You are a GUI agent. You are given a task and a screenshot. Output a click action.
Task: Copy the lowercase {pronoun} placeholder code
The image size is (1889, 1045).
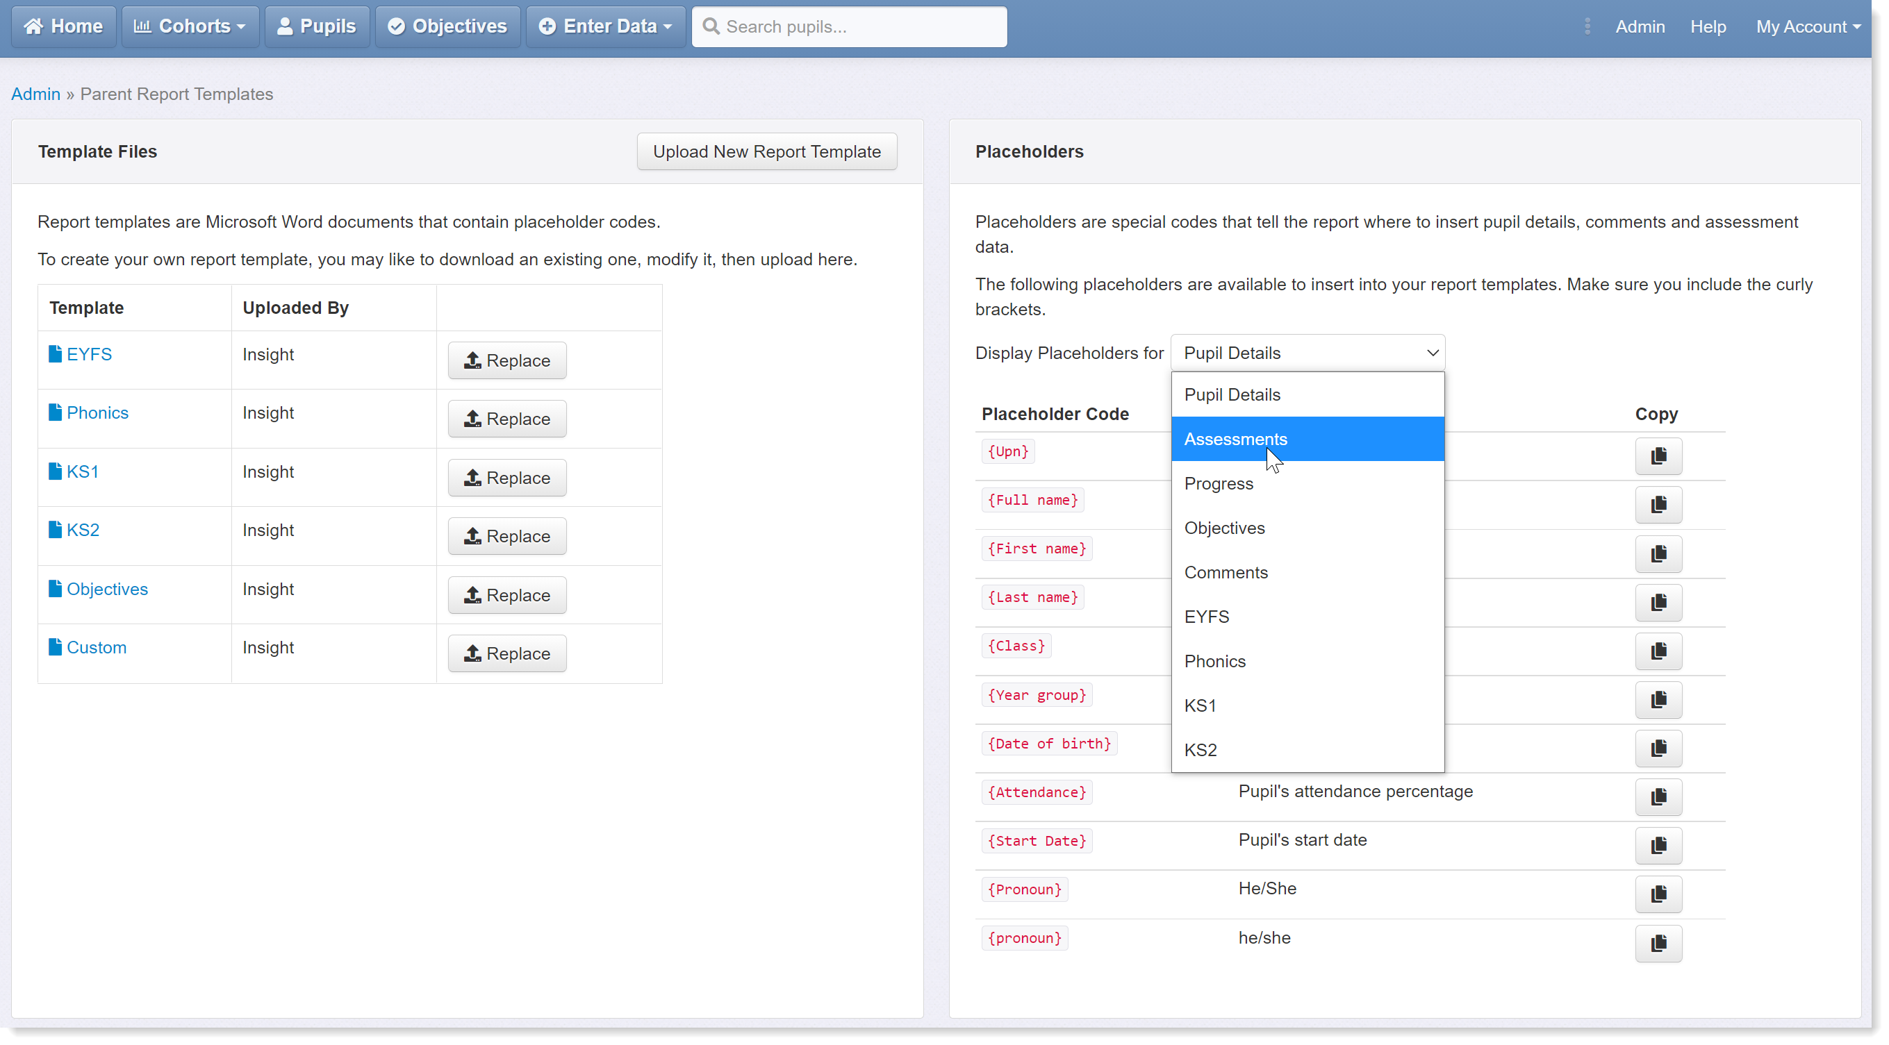click(1658, 943)
